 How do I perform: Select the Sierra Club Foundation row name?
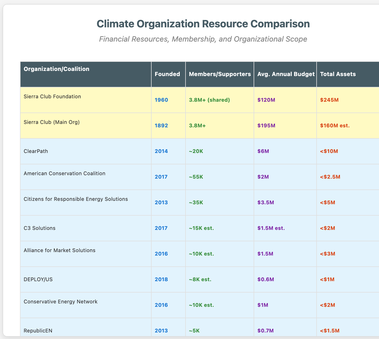pos(52,97)
